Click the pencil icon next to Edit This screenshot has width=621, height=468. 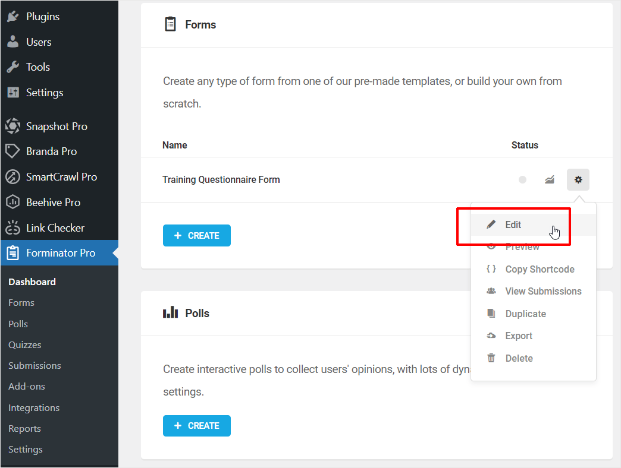click(x=491, y=224)
